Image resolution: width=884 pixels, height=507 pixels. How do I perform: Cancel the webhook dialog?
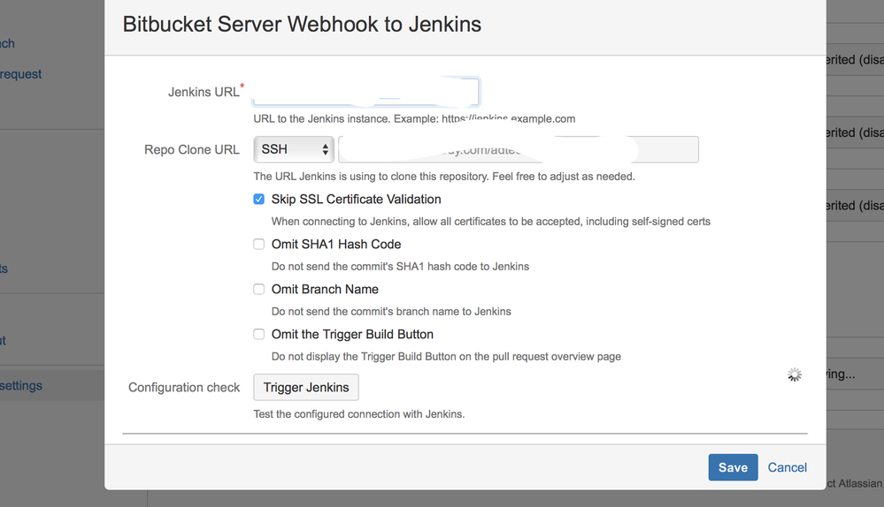click(787, 467)
